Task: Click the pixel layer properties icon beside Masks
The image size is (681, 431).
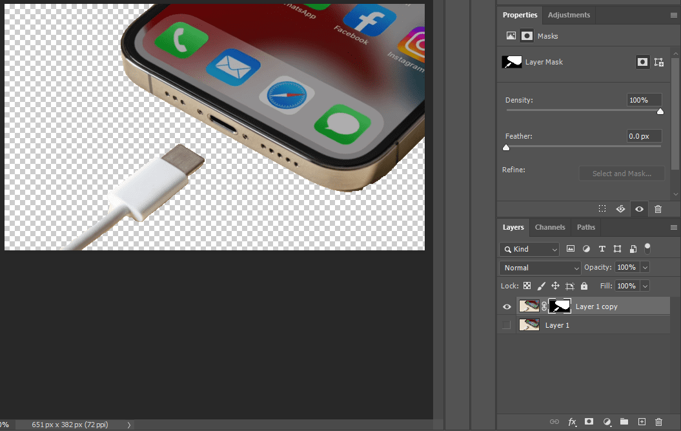Action: (x=511, y=36)
